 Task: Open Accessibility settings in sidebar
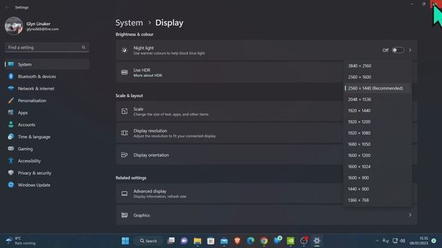tap(47, 161)
